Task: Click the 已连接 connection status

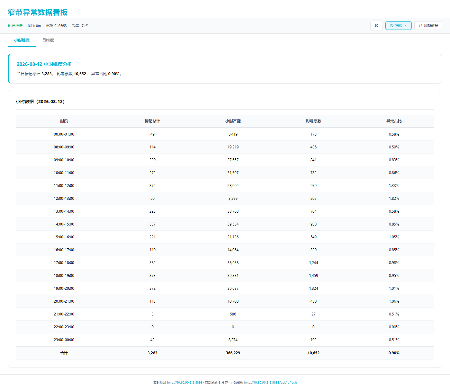Action: pyautogui.click(x=15, y=26)
